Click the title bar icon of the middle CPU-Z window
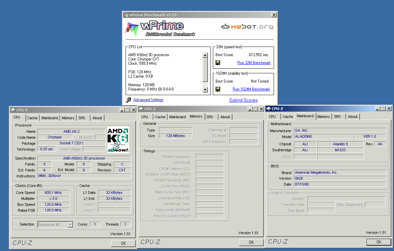394x251 pixels. click(141, 109)
